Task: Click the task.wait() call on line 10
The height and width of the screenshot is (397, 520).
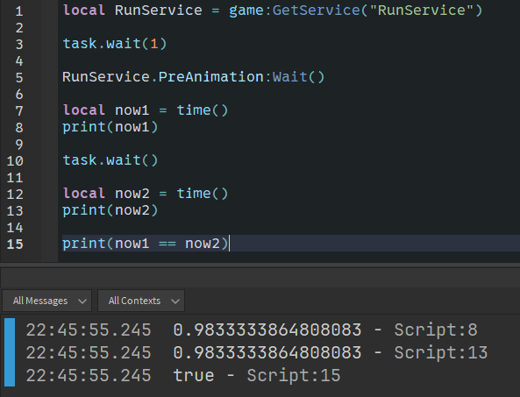Action: point(110,160)
